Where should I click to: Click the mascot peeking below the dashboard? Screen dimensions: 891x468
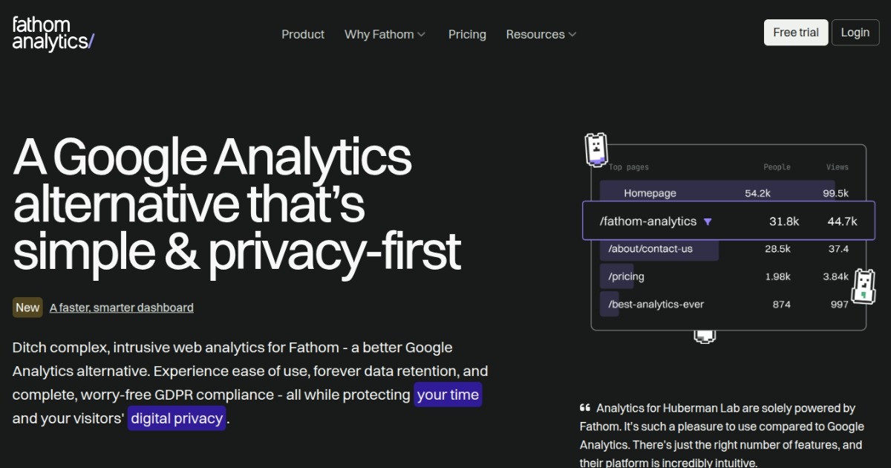tap(703, 336)
